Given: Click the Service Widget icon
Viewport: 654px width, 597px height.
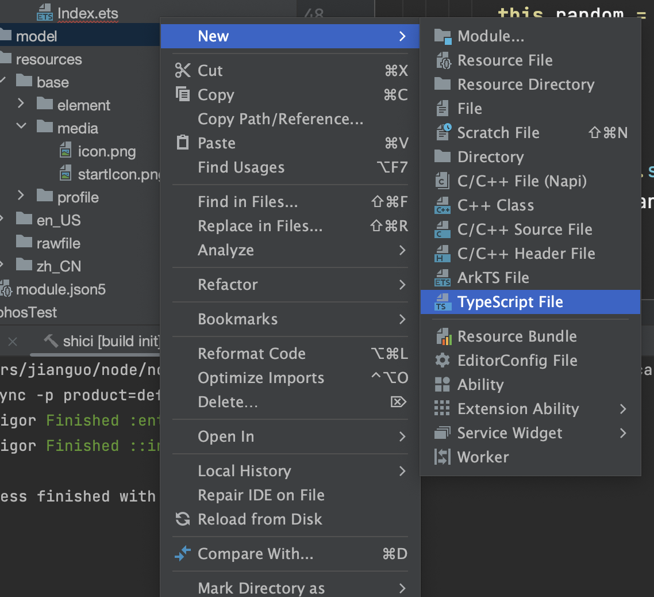Looking at the screenshot, I should point(443,433).
